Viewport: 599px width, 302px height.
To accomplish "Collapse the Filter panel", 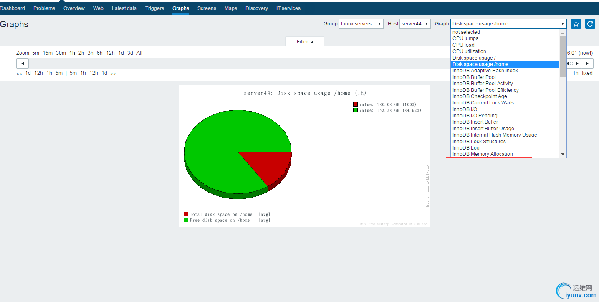I will point(305,42).
